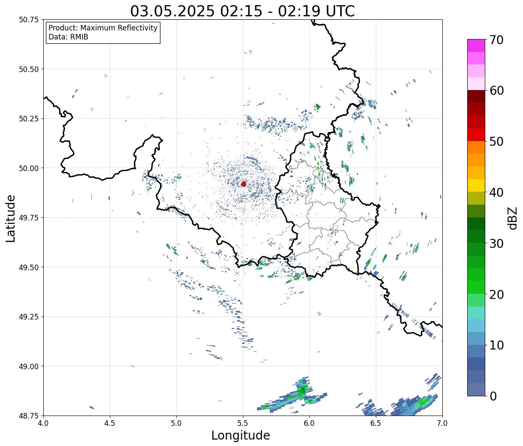Click the yellow swatch at 40 dBZ
Image resolution: width=523 pixels, height=446 pixels.
click(476, 186)
